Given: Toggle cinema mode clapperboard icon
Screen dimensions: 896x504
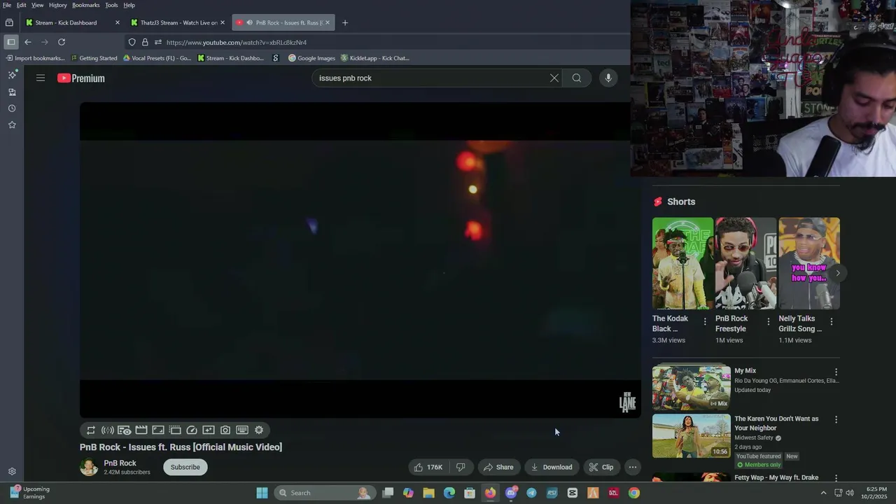Looking at the screenshot, I should pos(141,430).
